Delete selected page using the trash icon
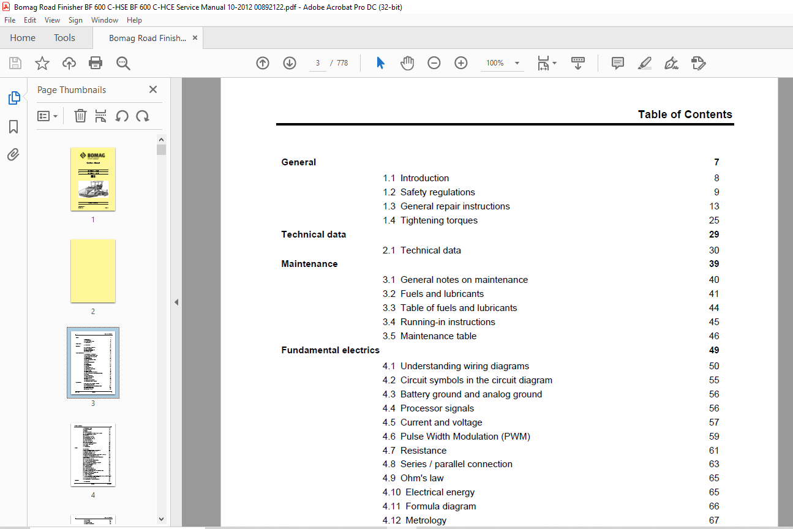793x529 pixels. point(80,116)
